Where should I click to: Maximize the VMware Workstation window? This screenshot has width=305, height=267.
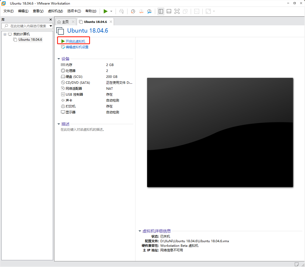295,3
